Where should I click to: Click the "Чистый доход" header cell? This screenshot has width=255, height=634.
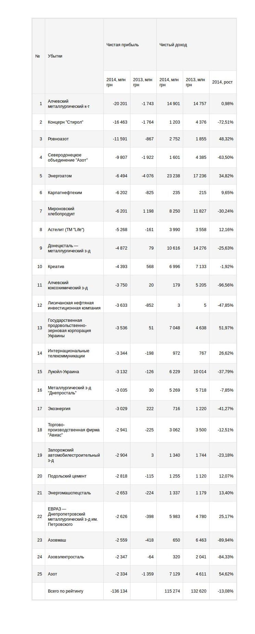[x=173, y=45]
